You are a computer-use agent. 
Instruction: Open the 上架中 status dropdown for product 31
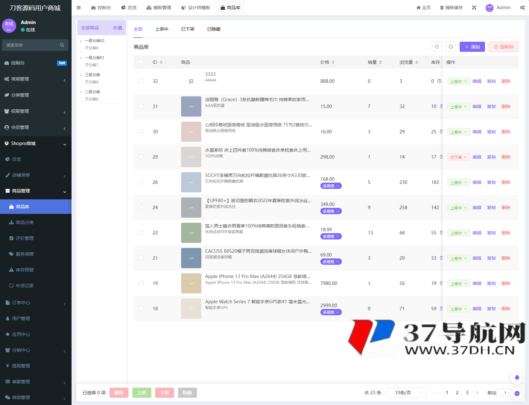[458, 106]
